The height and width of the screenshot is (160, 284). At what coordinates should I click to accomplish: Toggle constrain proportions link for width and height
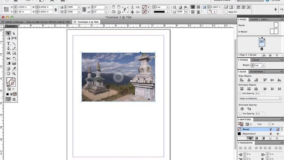pyautogui.click(x=56, y=9)
